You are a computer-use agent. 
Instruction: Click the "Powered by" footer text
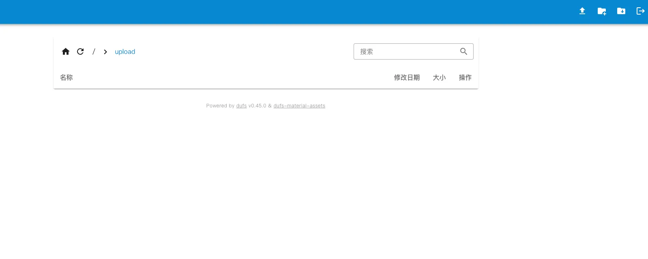[220, 106]
